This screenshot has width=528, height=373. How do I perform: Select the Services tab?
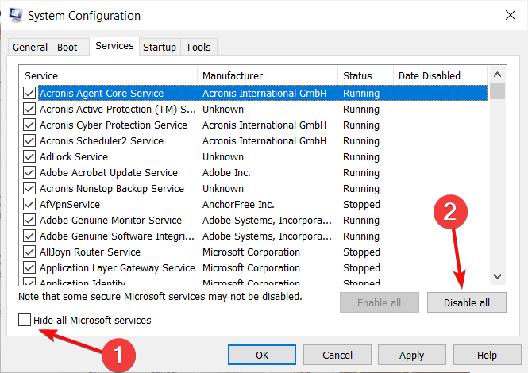tap(114, 46)
